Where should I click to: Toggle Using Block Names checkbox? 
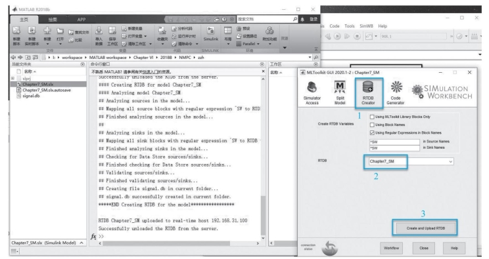click(372, 125)
